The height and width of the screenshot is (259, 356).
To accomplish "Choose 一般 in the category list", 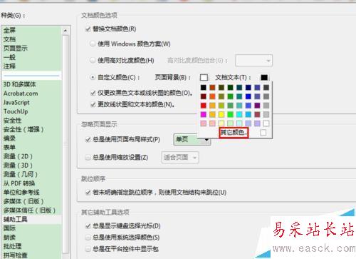I will click(9, 57).
